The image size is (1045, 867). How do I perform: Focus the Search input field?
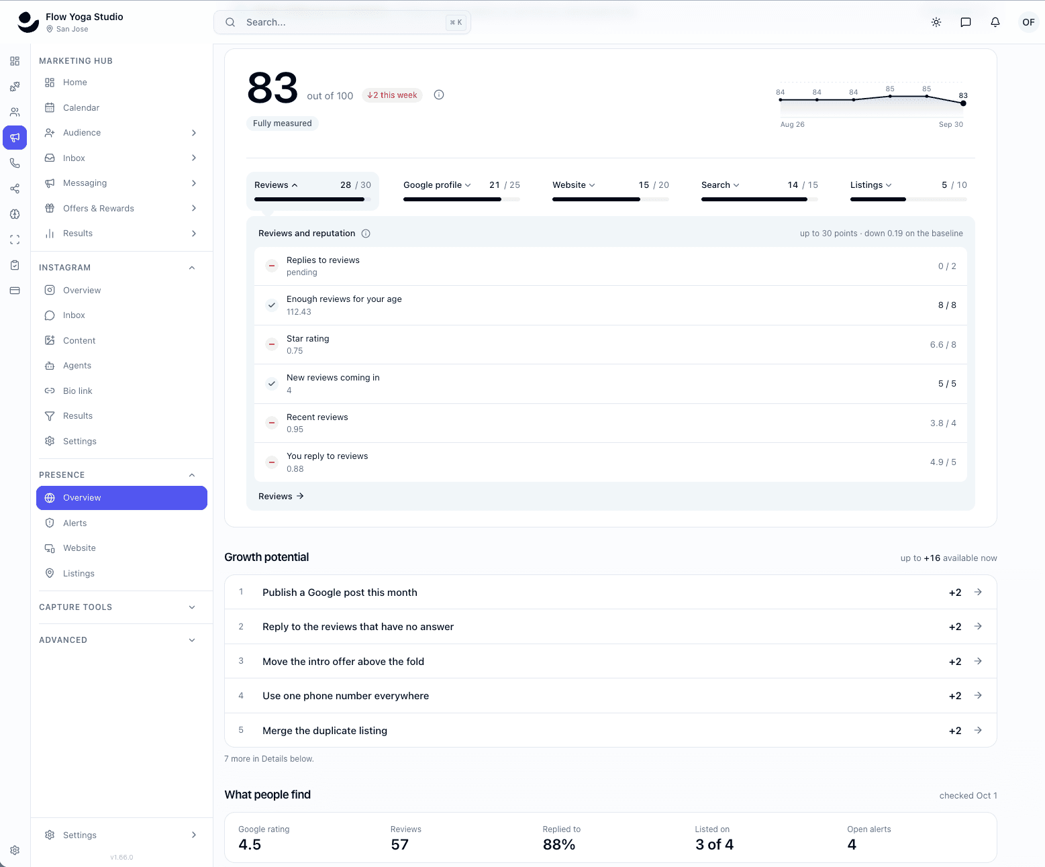point(342,22)
